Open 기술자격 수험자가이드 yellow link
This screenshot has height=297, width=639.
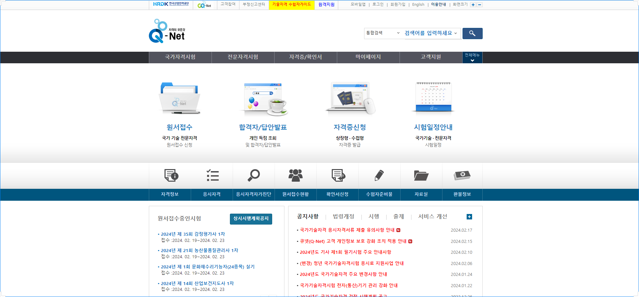(292, 4)
